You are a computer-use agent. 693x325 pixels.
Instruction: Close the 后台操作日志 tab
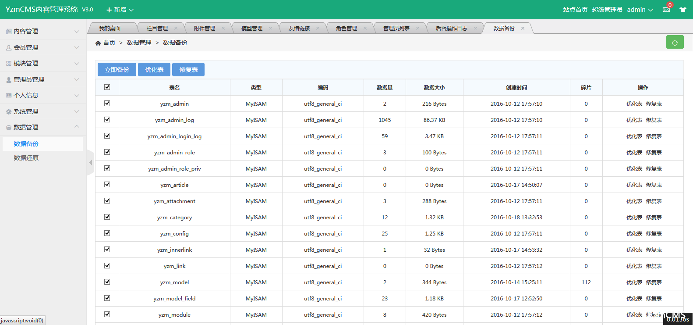point(475,29)
